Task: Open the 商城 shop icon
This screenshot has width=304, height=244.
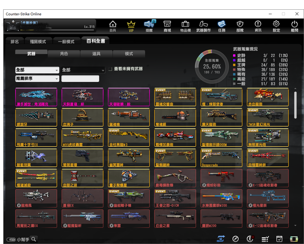Action: coord(167,26)
